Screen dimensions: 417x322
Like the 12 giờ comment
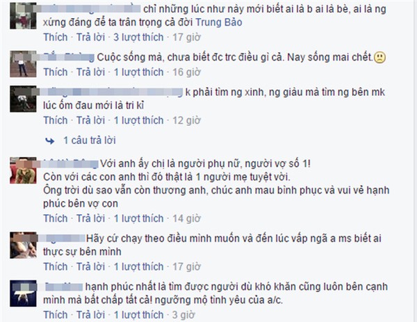pos(56,120)
